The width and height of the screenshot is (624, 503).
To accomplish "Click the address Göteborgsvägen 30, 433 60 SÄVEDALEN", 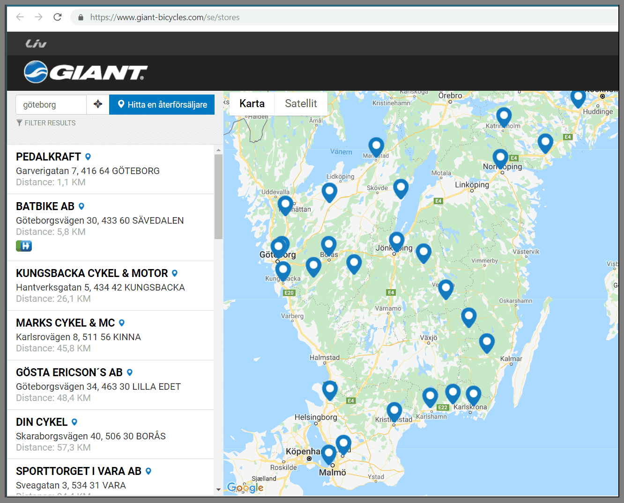I will (x=100, y=220).
